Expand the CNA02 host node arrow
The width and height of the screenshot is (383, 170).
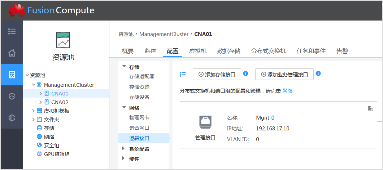pos(41,102)
